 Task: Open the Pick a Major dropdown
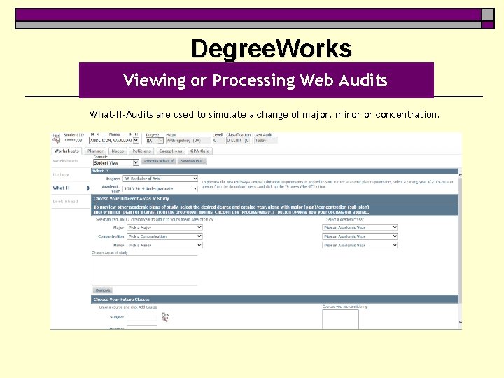[x=164, y=227]
